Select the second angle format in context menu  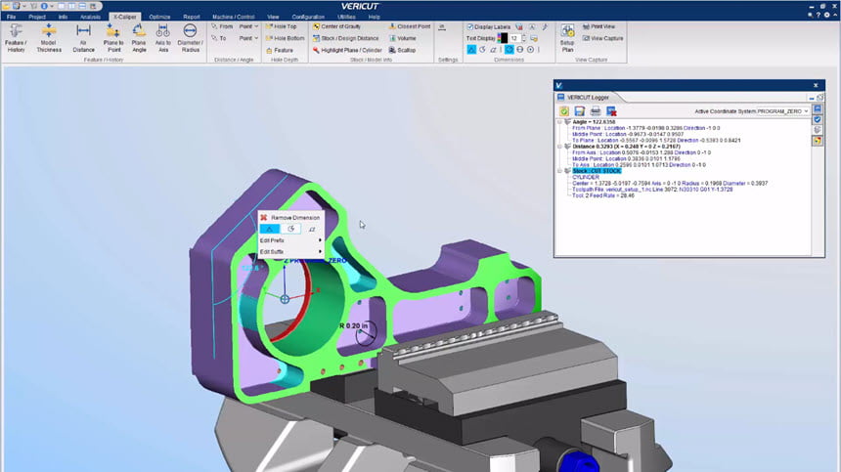point(290,229)
